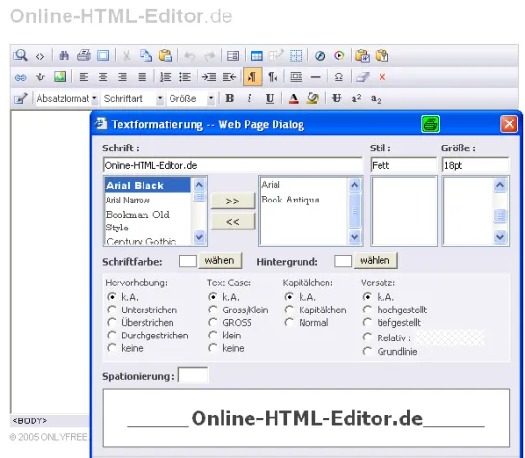Image resolution: width=525 pixels, height=458 pixels.
Task: Apply justified alignment icon
Action: point(143,77)
